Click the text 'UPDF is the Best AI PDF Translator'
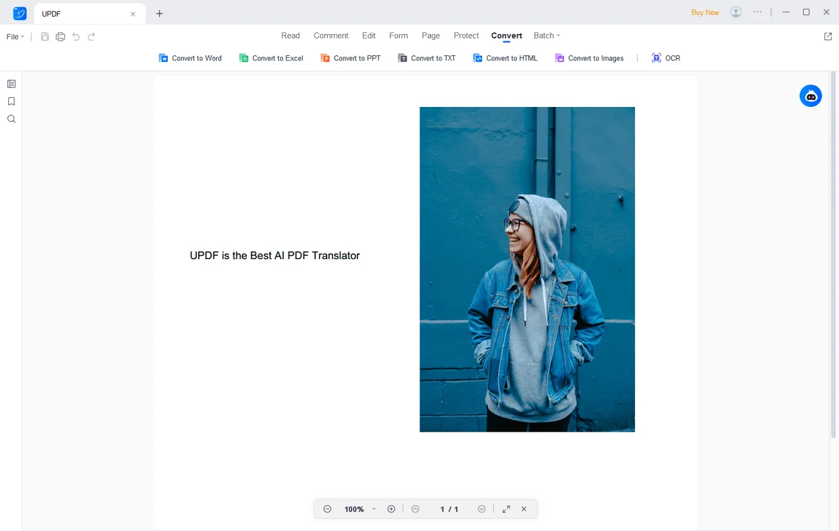Viewport: 839px width, 531px height. tap(275, 256)
